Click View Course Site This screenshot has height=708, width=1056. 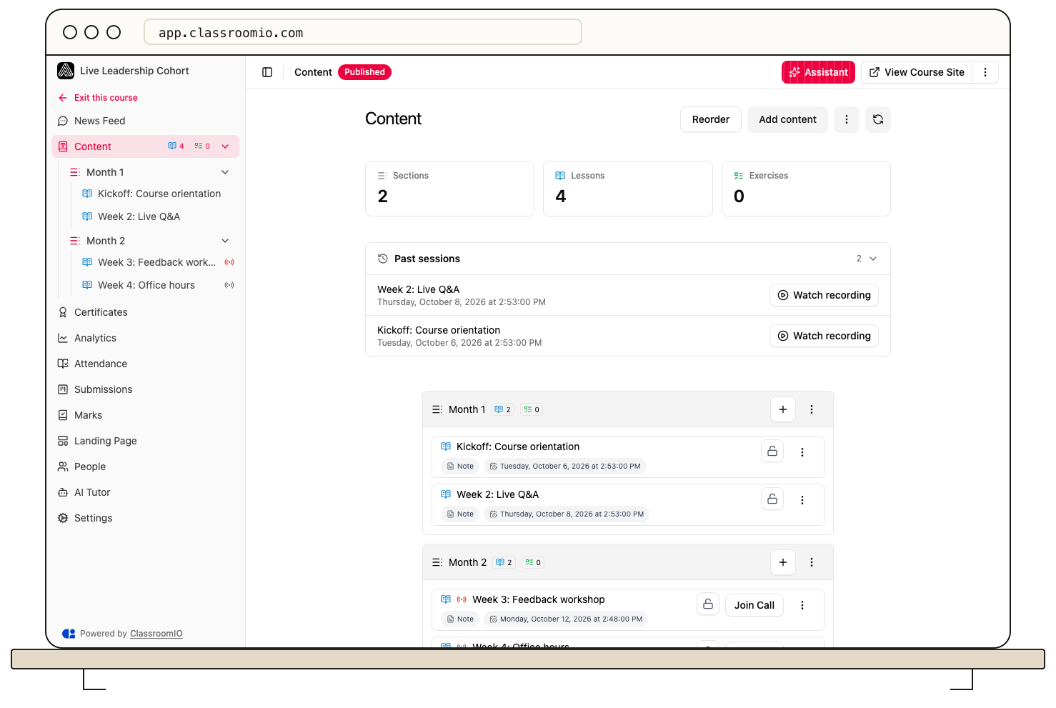pyautogui.click(x=917, y=72)
